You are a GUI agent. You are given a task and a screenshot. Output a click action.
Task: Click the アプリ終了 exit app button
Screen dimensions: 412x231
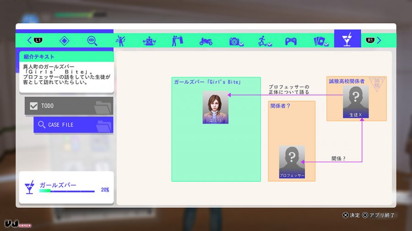coord(379,215)
